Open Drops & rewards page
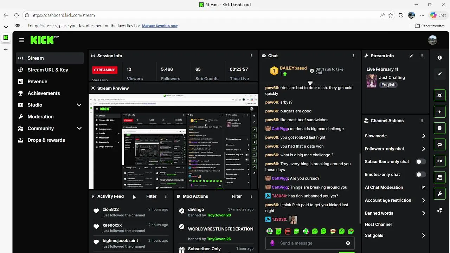Viewport: 450px width, 253px height. (50, 140)
